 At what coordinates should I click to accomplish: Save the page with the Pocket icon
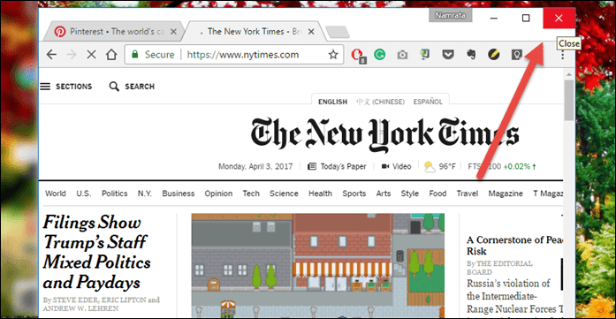[447, 55]
